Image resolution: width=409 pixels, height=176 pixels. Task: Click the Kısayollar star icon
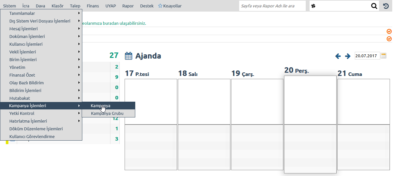click(160, 6)
